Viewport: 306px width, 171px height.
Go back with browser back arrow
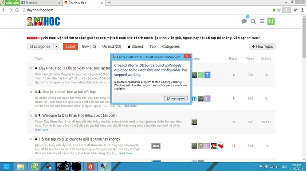point(4,10)
